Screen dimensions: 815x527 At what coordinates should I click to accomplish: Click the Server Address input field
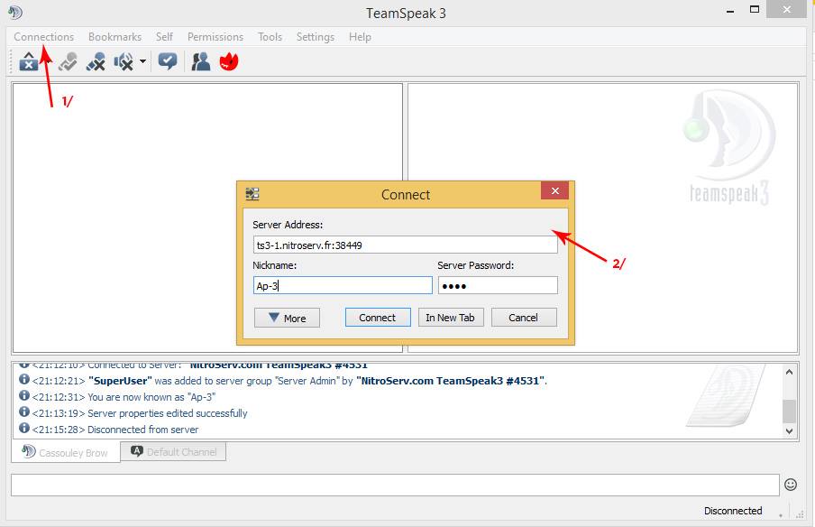[405, 245]
